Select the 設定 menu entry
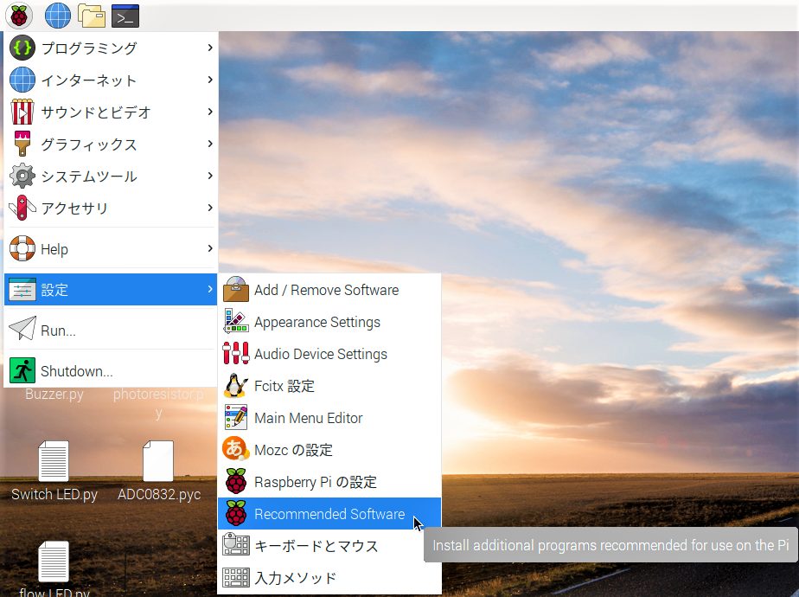Image resolution: width=799 pixels, height=597 pixels. 111,290
